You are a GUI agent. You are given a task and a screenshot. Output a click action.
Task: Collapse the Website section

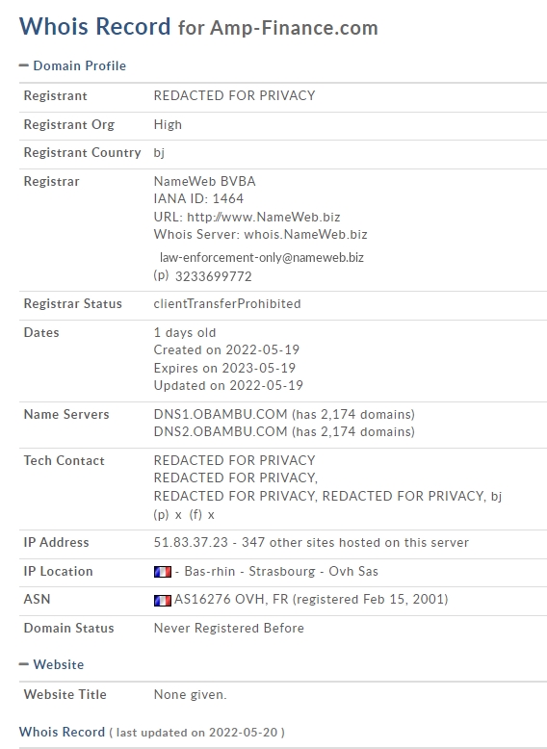[52, 664]
